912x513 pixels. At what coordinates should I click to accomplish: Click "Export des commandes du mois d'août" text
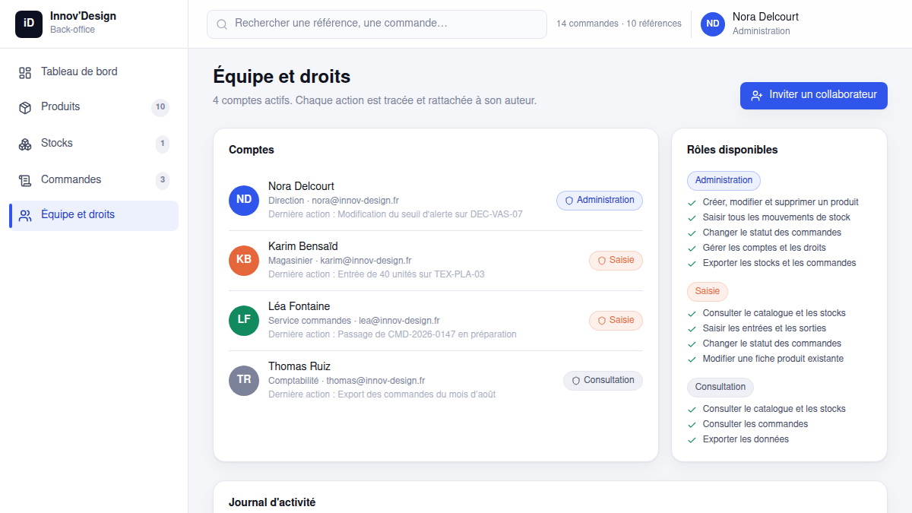click(x=416, y=394)
